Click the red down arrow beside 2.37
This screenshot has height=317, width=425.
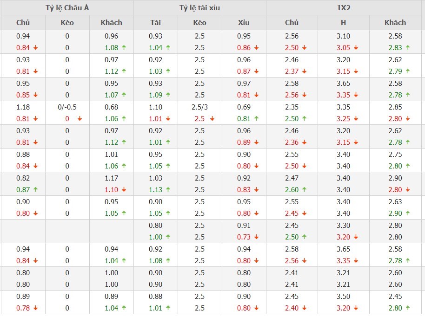coord(304,71)
